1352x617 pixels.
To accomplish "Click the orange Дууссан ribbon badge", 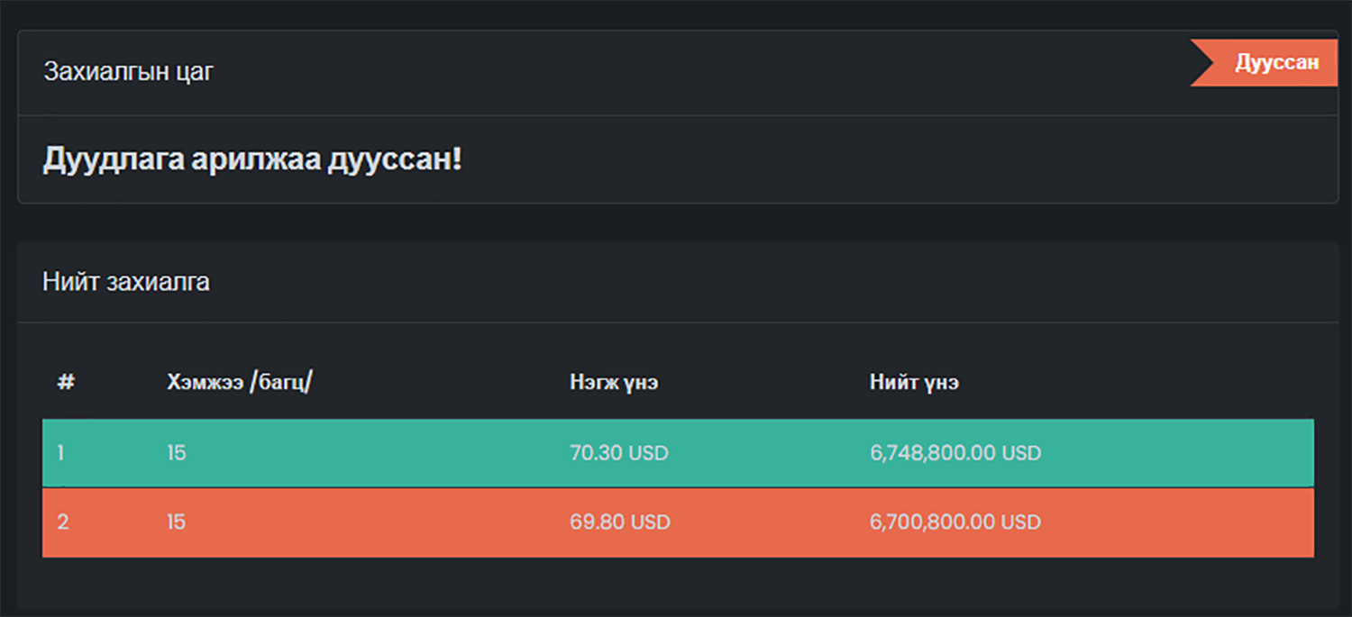I will (x=1275, y=63).
